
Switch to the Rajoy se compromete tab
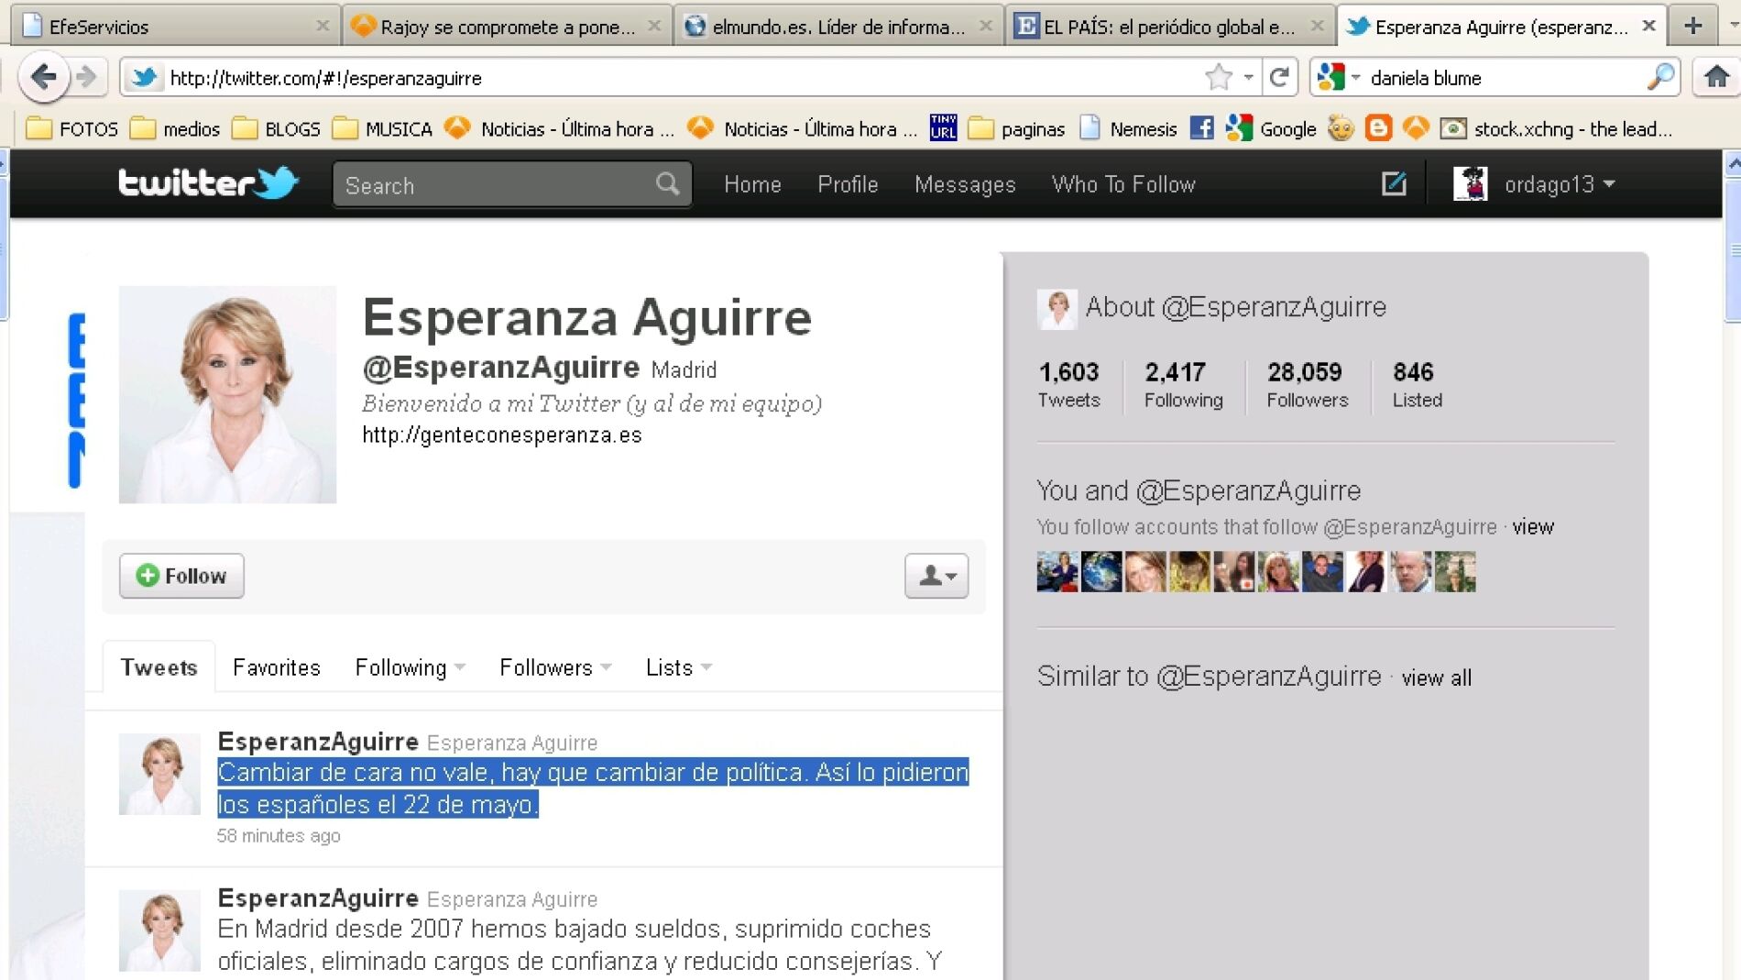click(508, 26)
